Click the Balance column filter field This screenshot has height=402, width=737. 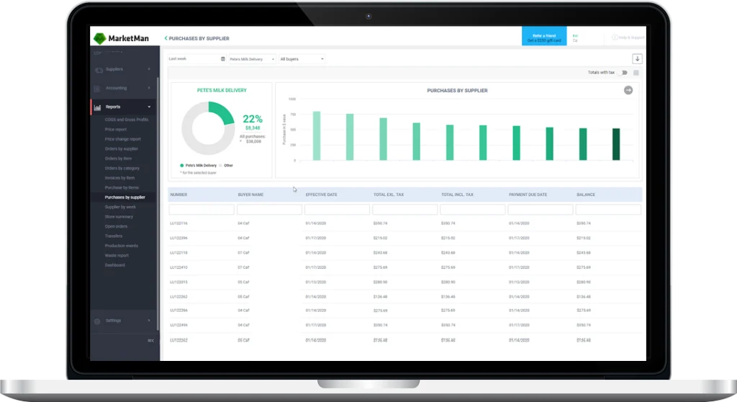click(x=607, y=210)
